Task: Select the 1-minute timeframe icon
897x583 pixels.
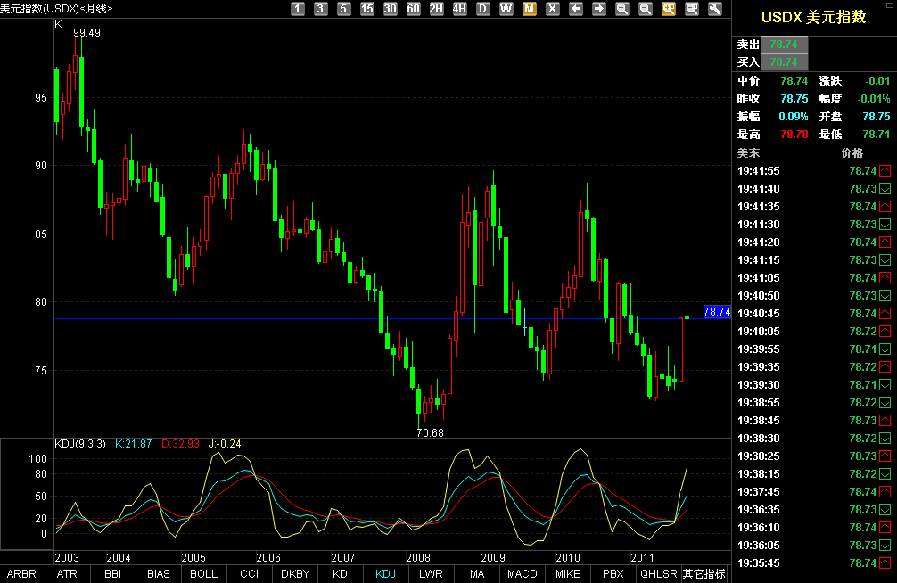Action: [x=296, y=8]
